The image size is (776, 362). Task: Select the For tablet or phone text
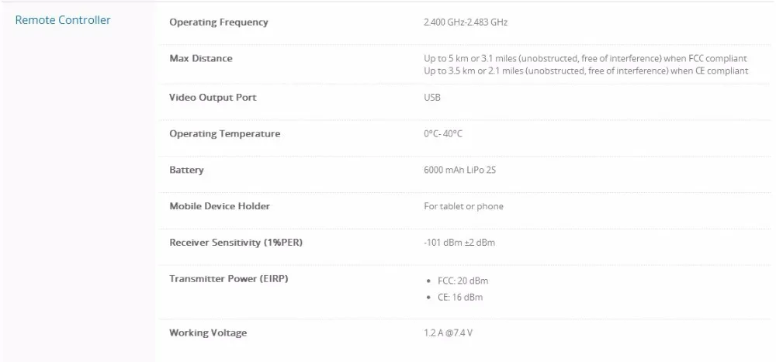[463, 206]
